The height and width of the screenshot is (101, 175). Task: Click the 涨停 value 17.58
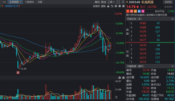coord(146,88)
